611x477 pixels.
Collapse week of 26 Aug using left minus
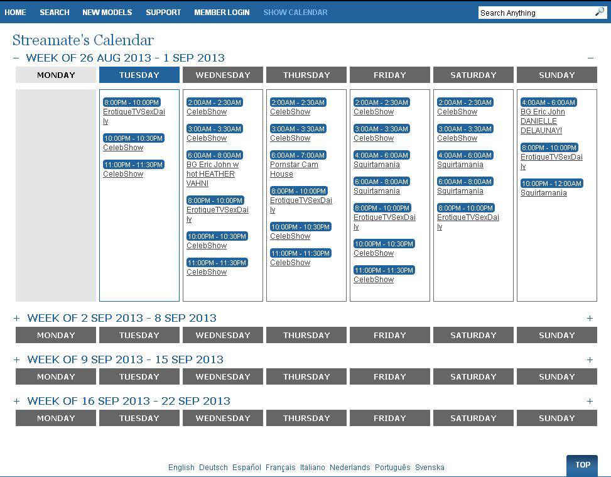click(16, 58)
